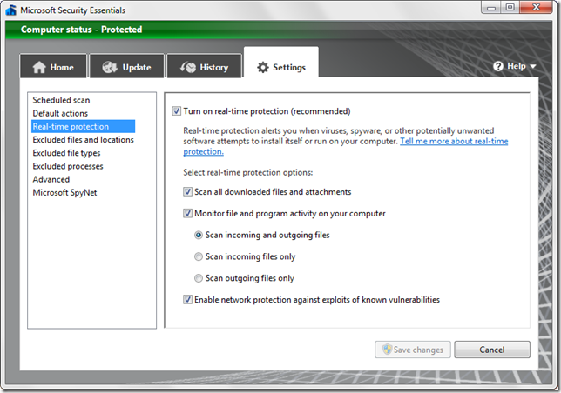Minimize the Security Essentials window

[x=491, y=8]
